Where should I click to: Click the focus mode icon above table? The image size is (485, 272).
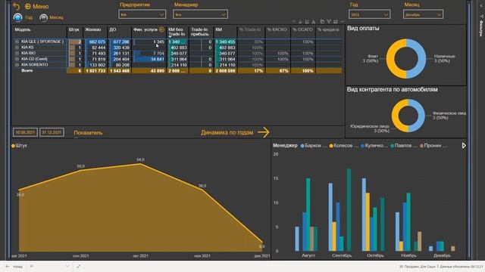pos(336,22)
